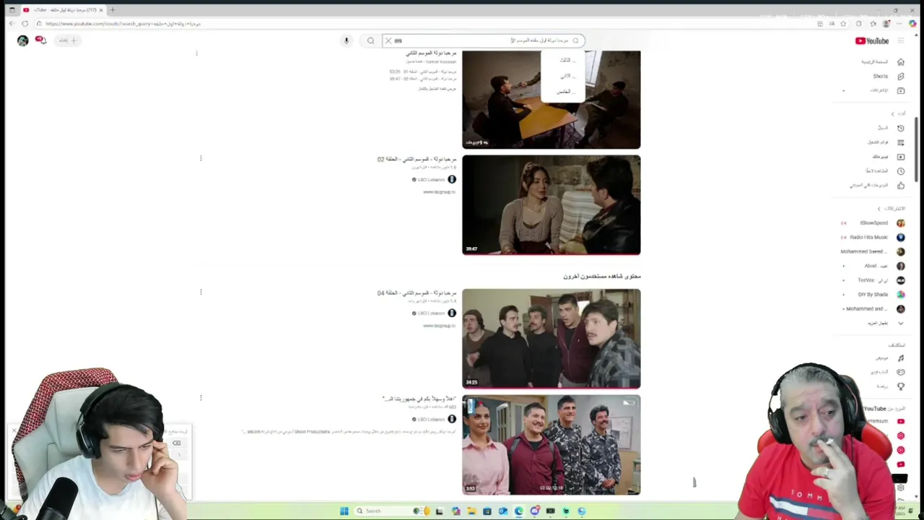Open more options for episode 04 video

(x=201, y=292)
